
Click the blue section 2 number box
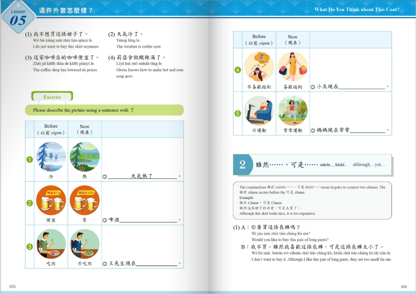[243, 165]
